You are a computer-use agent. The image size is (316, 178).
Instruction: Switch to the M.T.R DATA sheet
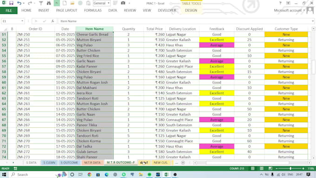click(92, 163)
